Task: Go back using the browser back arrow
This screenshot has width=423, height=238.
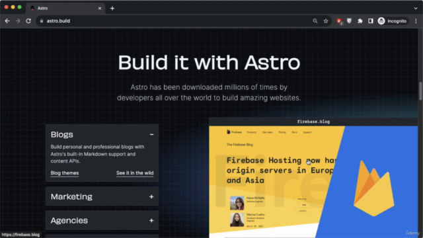Action: 7,21
